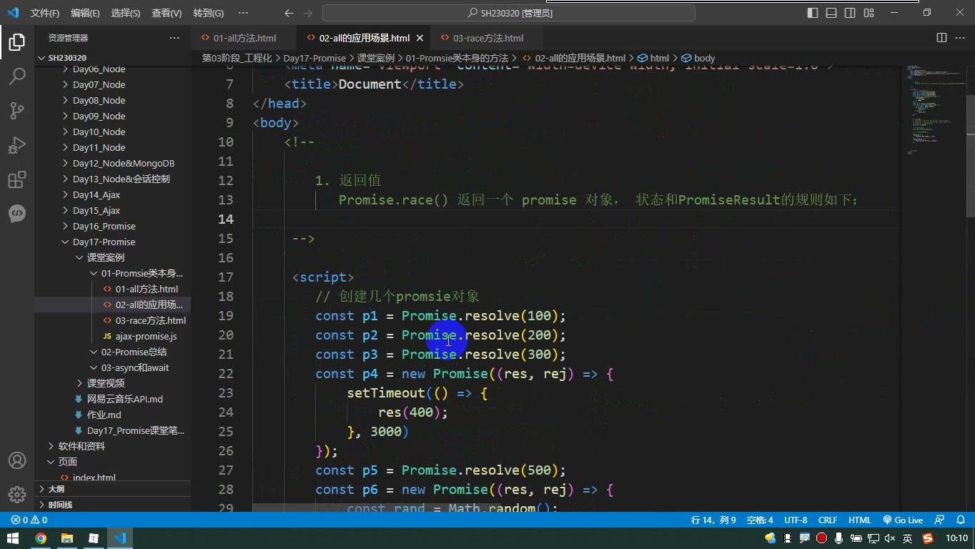Change the UTF-8 file encoding
Screen dimensions: 975x549
(796, 520)
